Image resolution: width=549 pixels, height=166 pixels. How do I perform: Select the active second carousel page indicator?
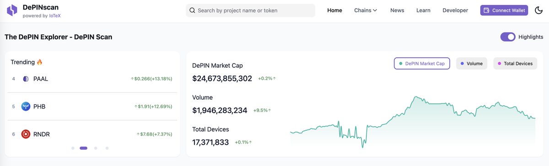point(84,148)
